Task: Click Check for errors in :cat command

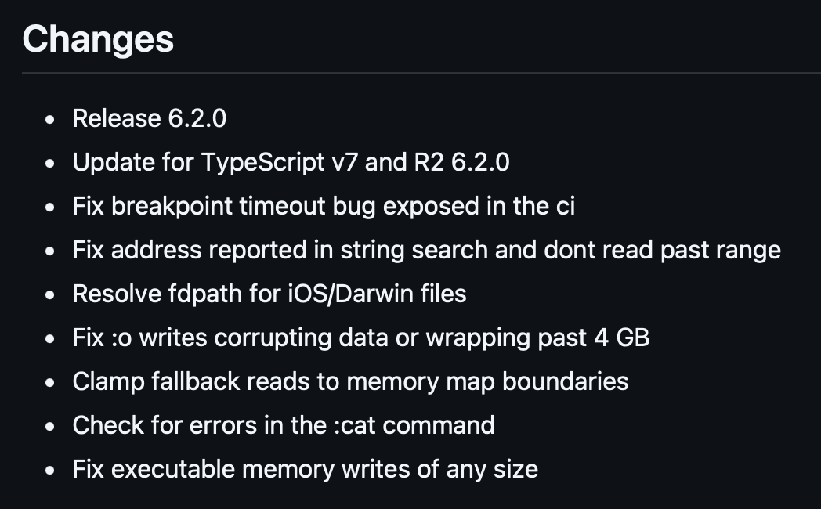Action: (284, 425)
